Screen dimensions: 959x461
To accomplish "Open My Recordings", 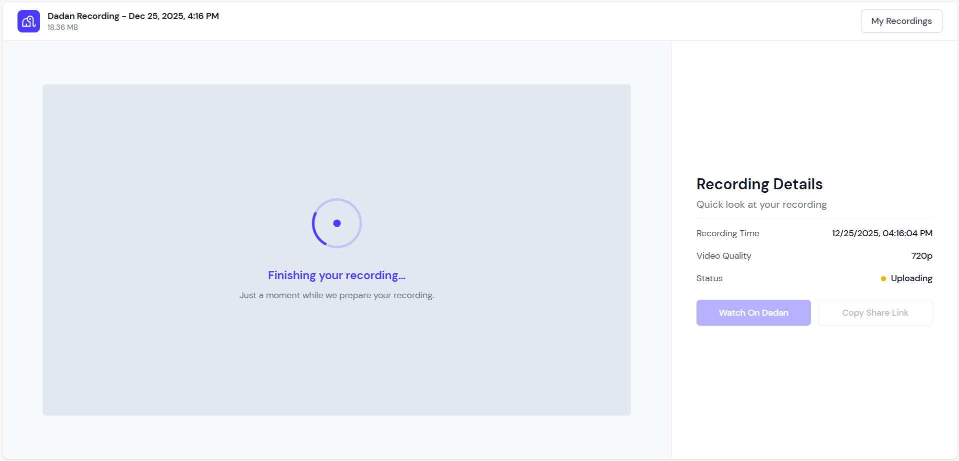I will (901, 21).
